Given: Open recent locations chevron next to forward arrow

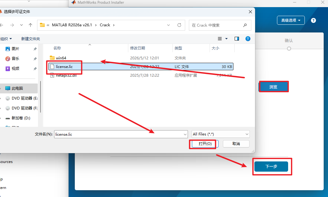Looking at the screenshot, I should pos(21,25).
